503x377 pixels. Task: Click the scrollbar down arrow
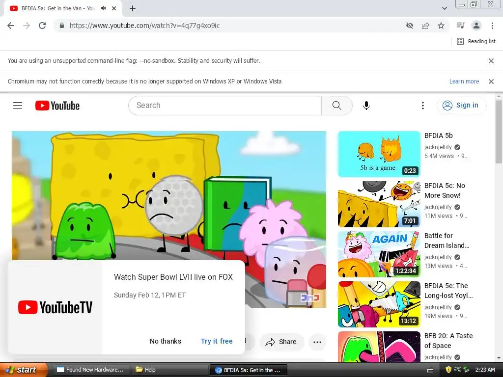point(499,357)
